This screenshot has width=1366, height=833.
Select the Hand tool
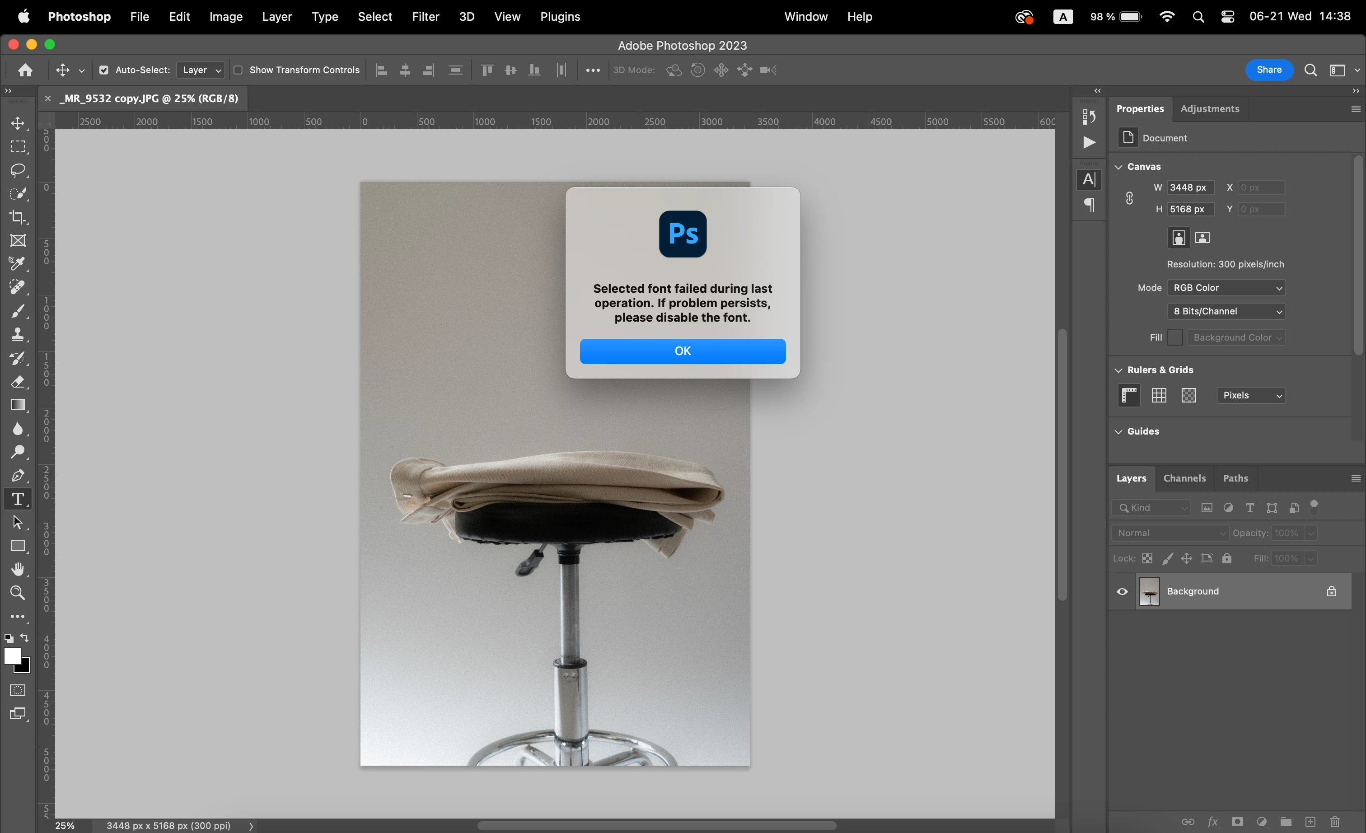[x=18, y=569]
